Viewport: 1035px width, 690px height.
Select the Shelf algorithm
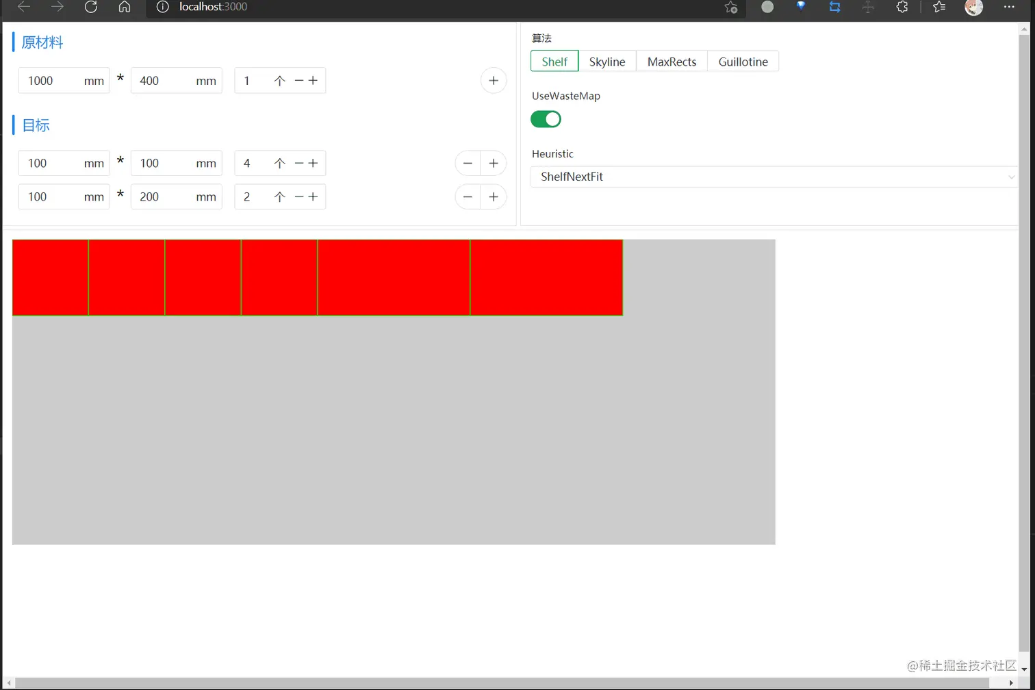554,61
